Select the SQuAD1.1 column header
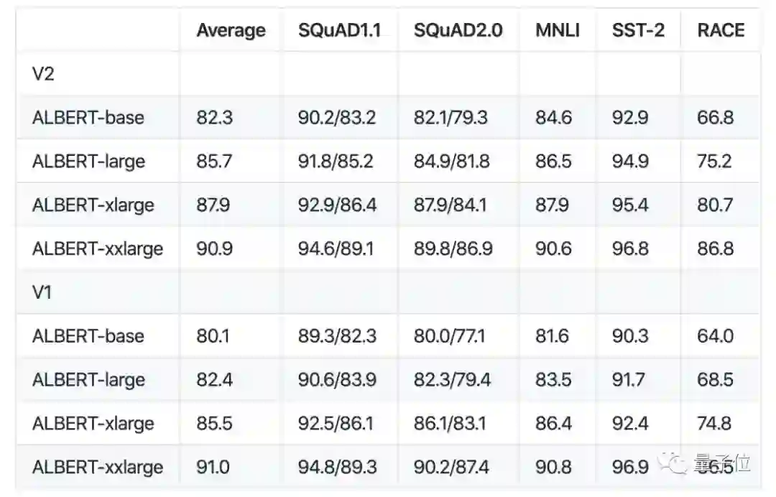Viewport: 776px width, 497px height. tap(339, 30)
